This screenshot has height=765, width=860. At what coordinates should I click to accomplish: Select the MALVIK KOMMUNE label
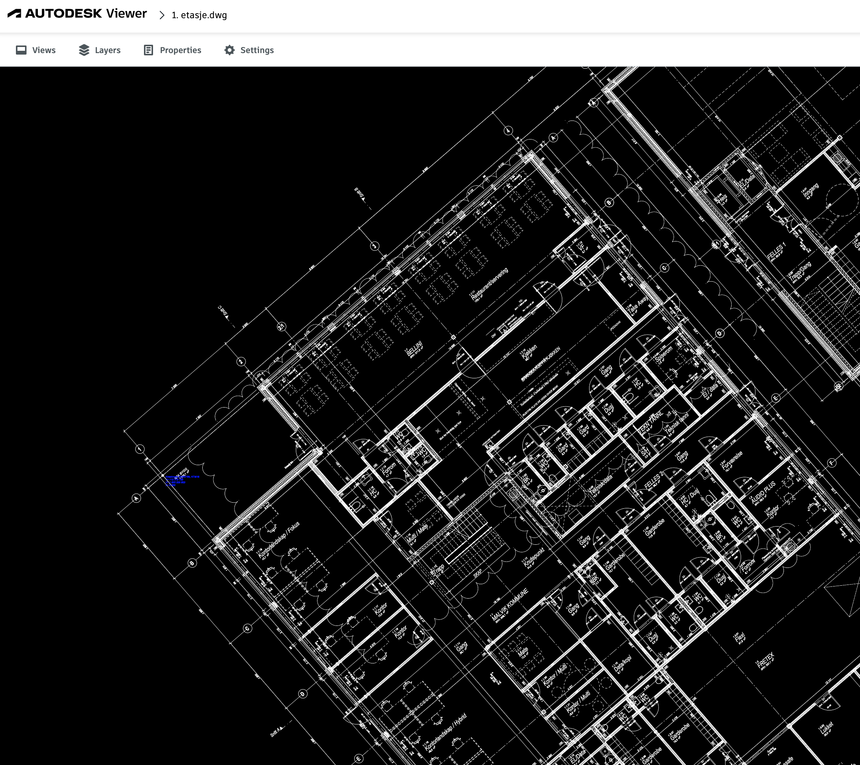pyautogui.click(x=510, y=605)
